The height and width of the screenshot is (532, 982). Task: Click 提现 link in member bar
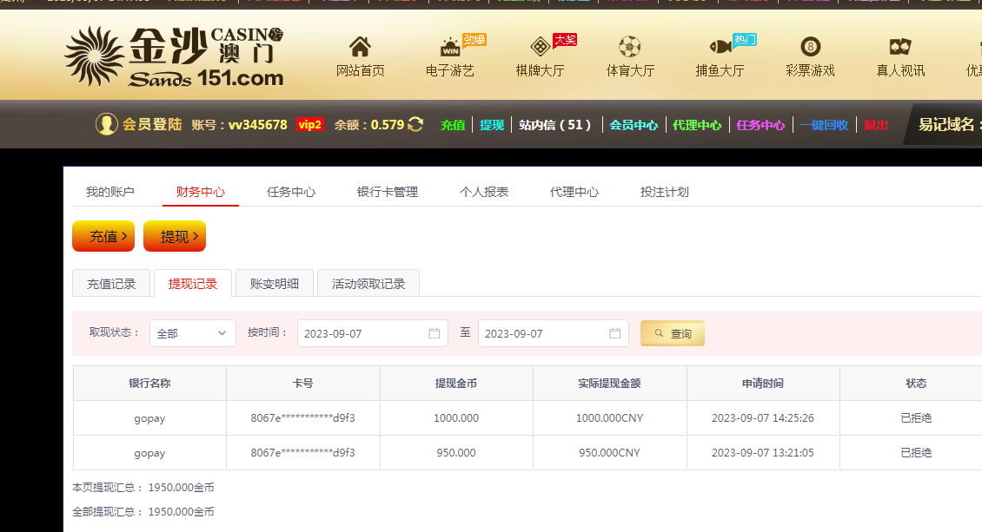tap(492, 125)
